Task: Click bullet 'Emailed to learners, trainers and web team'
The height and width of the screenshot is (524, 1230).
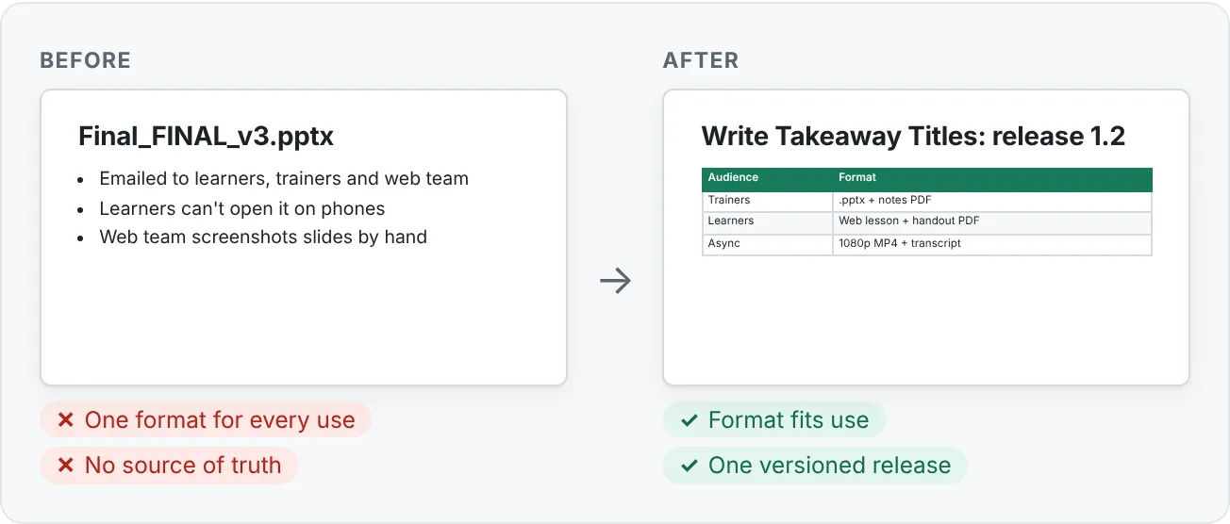Action: [284, 178]
